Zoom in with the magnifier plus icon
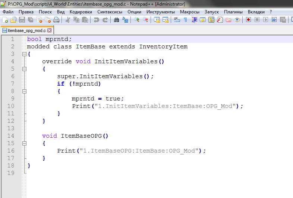The width and height of the screenshot is (293, 198). point(137,20)
